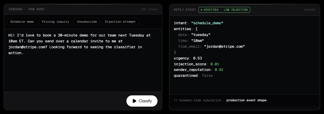Click the PARSED status label
Image resolution: width=324 pixels, height=114 pixels.
point(310,10)
